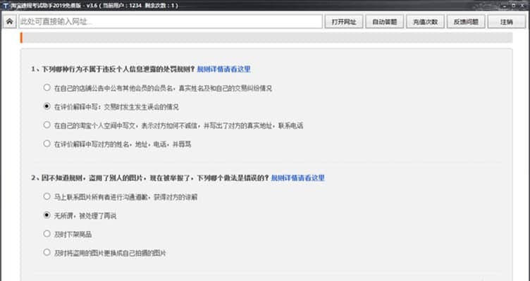Click the app icon in title bar

pyautogui.click(x=5, y=6)
